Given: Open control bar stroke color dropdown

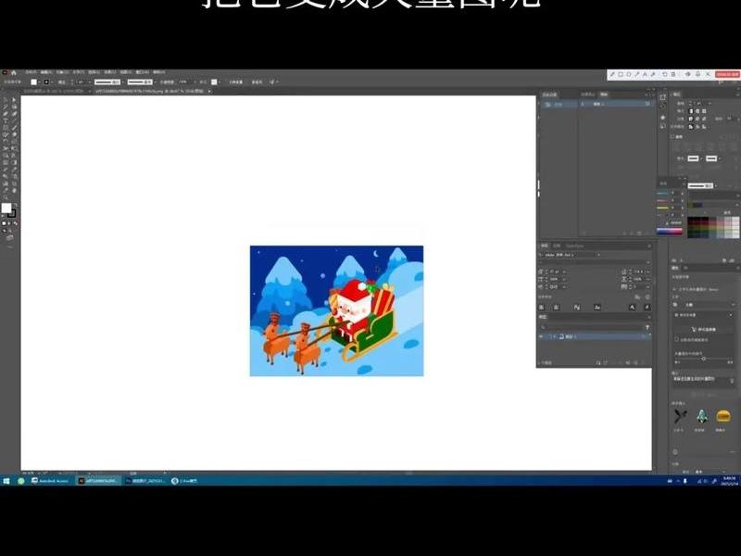Looking at the screenshot, I should pos(52,82).
